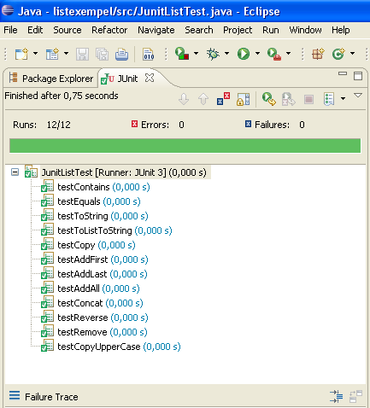Screen dimensions: 370x408
Task: Maximize the JUnit view panel
Action: coord(358,76)
